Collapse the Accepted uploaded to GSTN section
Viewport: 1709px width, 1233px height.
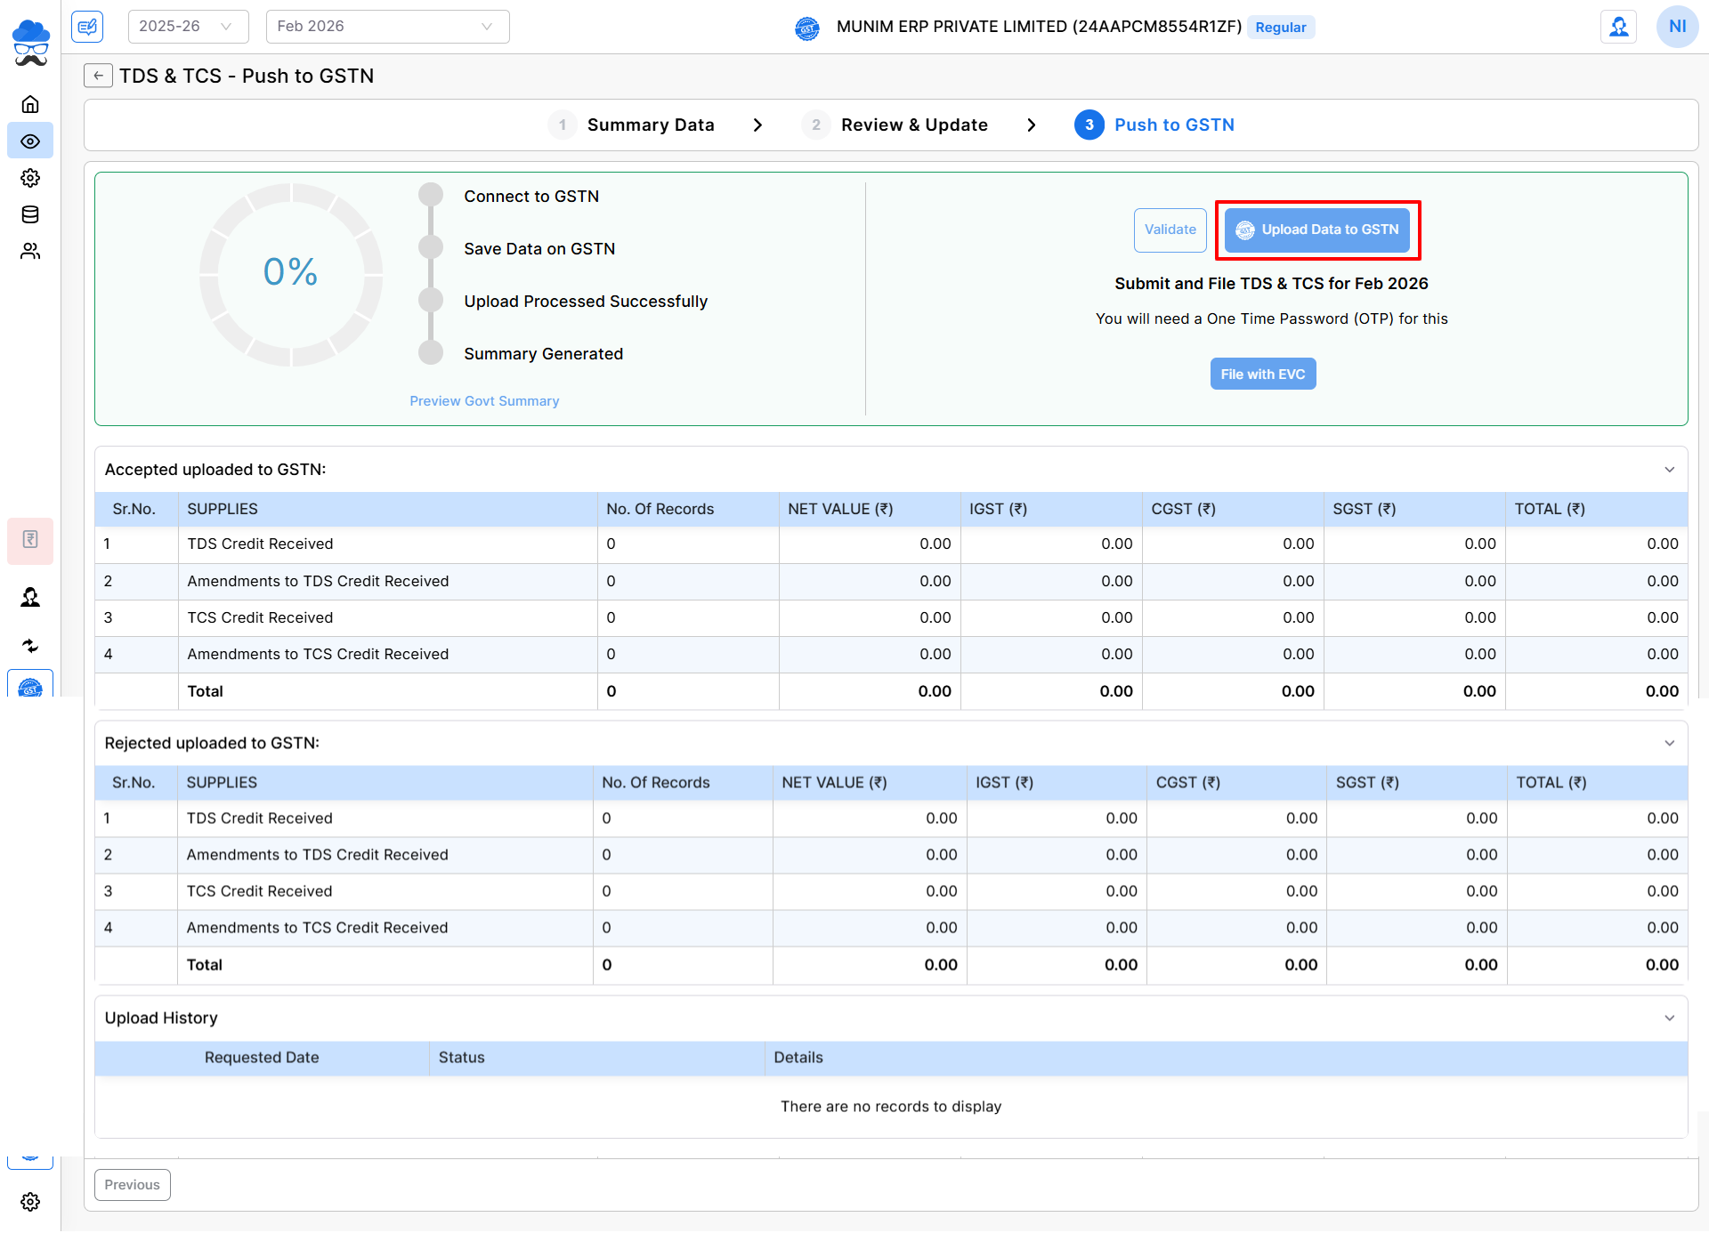1669,470
